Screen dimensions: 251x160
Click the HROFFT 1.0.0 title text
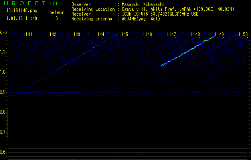pos(31,3)
